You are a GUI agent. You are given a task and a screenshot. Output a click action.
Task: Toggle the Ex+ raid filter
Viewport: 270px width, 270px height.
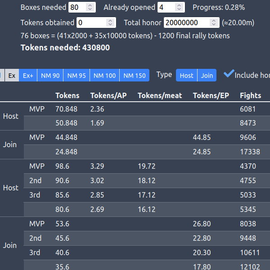[x=28, y=76]
